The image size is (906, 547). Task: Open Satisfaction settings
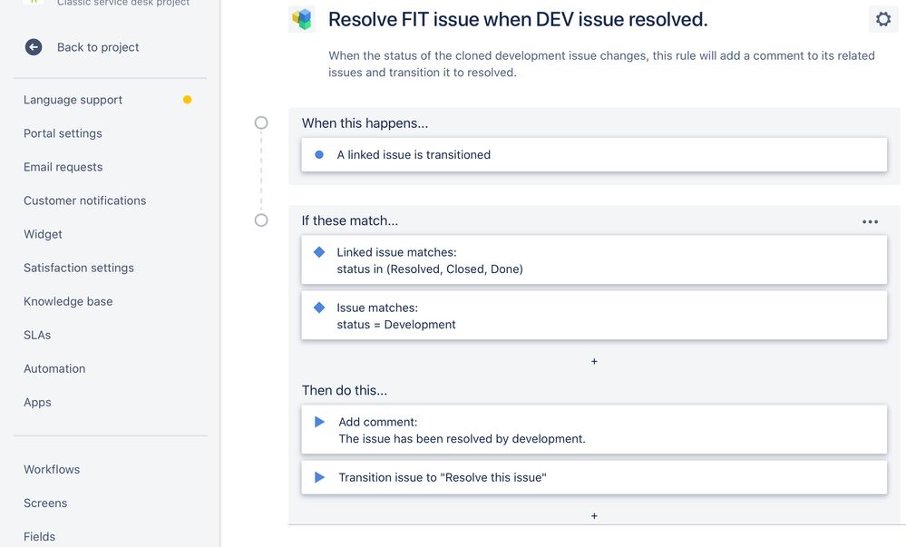pos(79,268)
